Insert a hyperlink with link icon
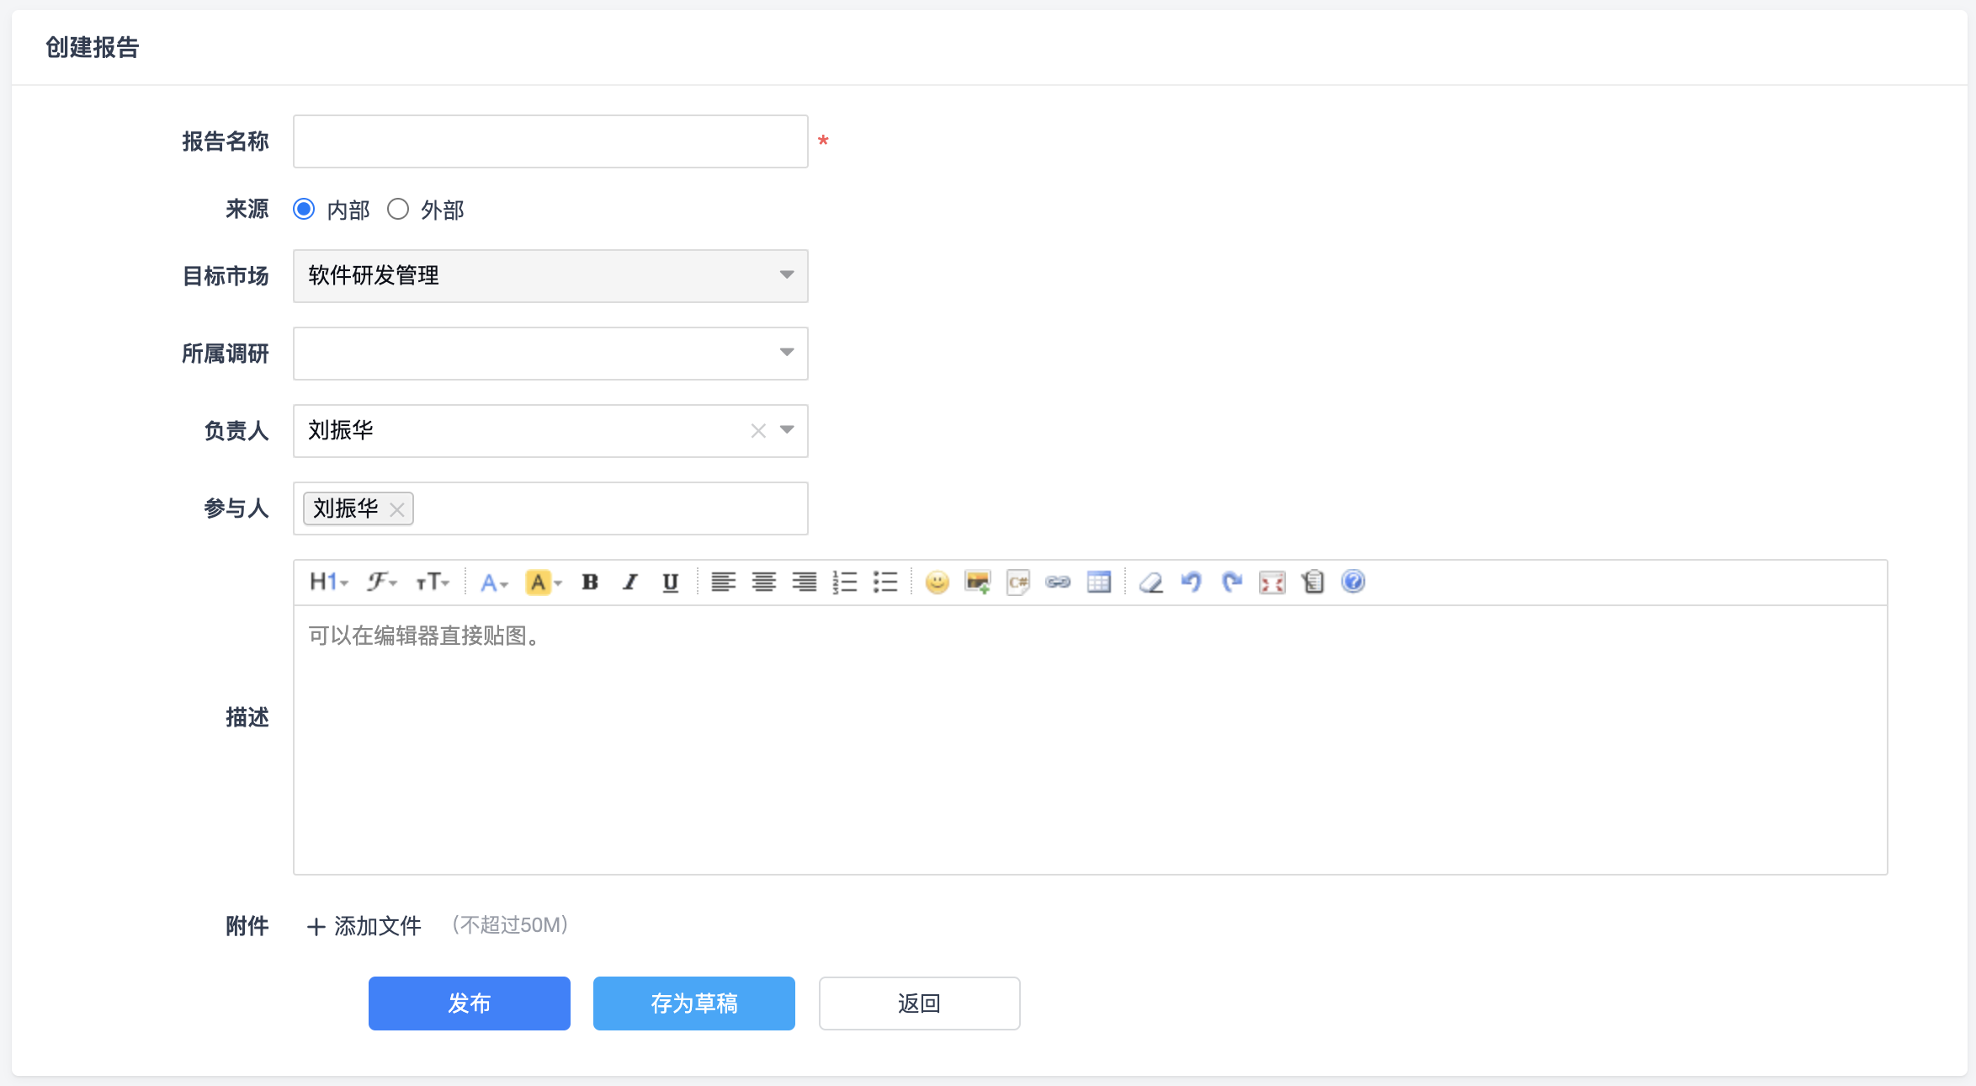Viewport: 1976px width, 1086px height. pyautogui.click(x=1058, y=582)
